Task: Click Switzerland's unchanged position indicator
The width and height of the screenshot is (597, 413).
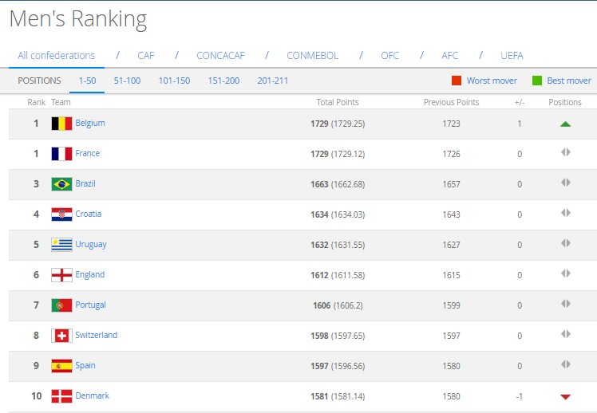Action: pos(566,334)
